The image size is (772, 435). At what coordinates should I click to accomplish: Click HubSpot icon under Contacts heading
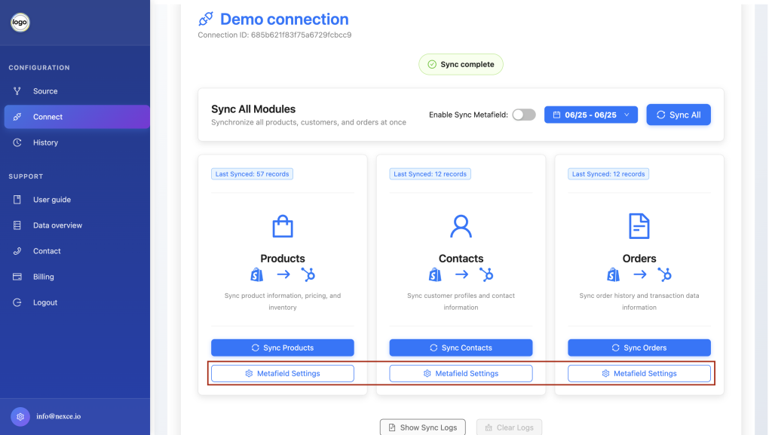[x=486, y=274]
